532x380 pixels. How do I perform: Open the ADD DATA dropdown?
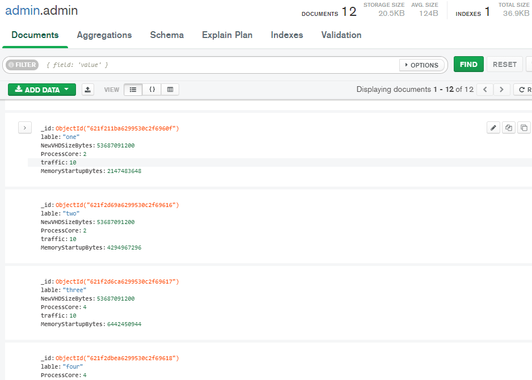point(42,90)
